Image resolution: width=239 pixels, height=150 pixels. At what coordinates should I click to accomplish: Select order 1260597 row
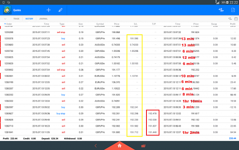click(x=119, y=107)
